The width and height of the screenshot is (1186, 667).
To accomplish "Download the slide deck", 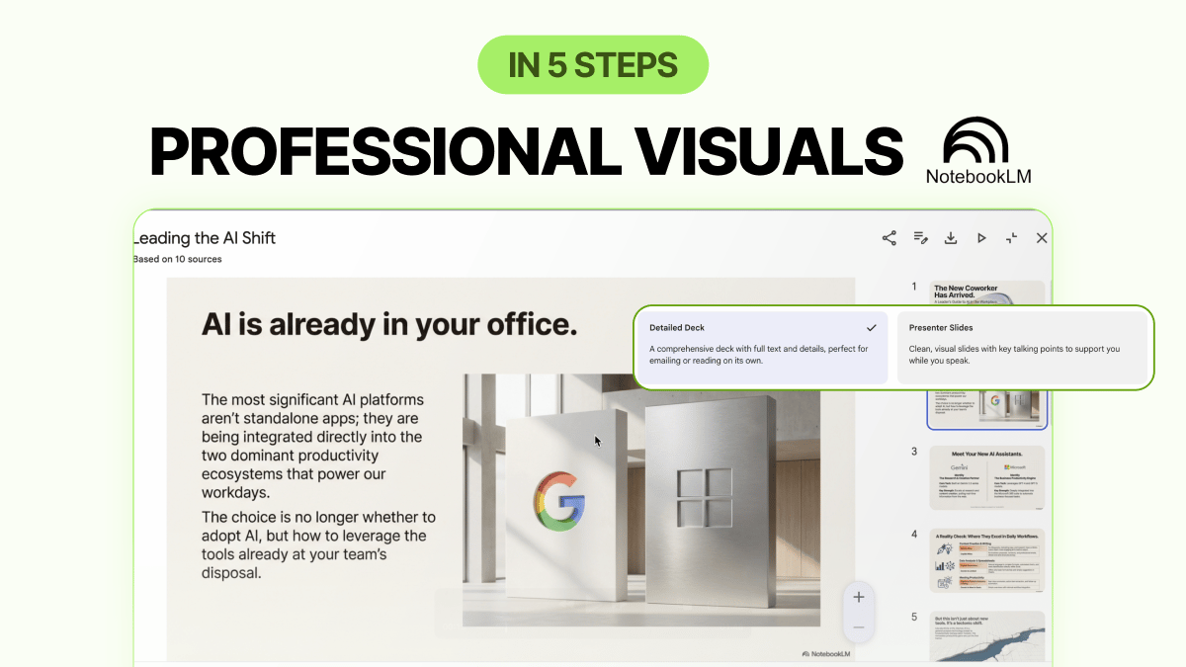I will coord(951,238).
